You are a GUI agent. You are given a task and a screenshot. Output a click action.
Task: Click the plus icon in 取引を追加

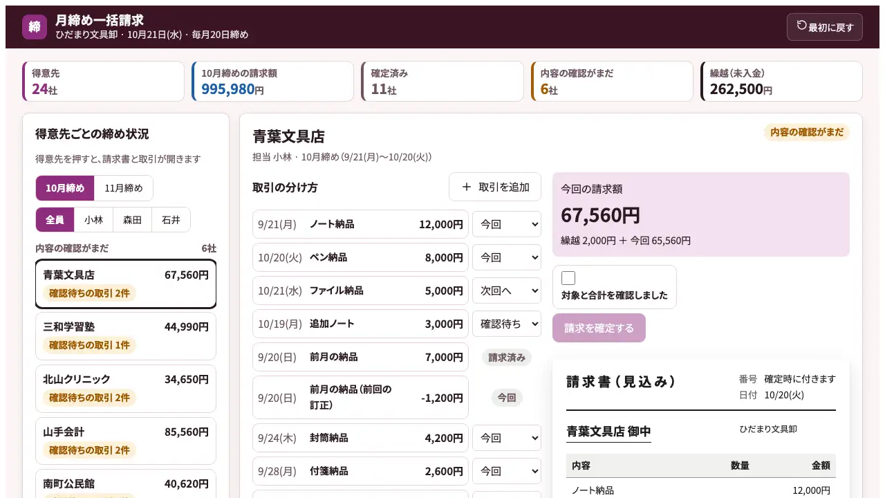tap(467, 187)
